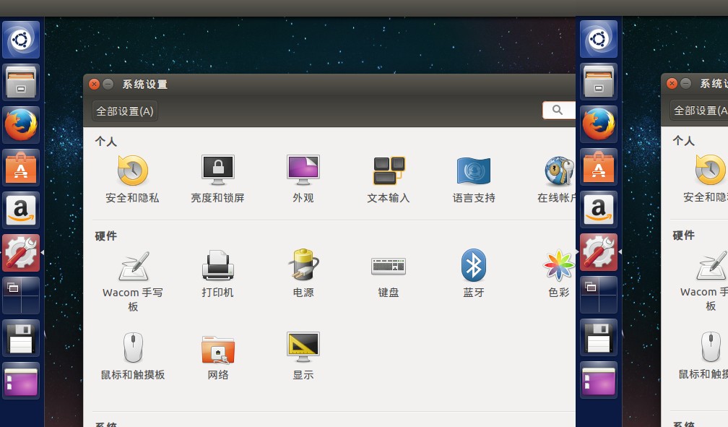Open Amazon in left launcher
The image size is (728, 427).
tap(21, 210)
